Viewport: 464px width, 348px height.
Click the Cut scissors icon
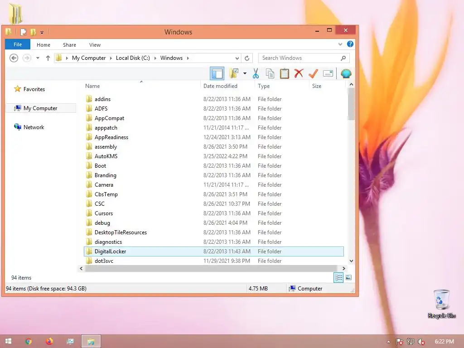point(256,73)
